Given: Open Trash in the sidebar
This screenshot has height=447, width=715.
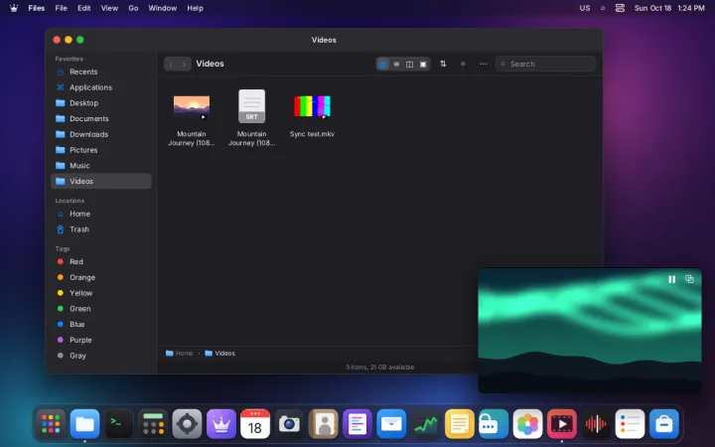Looking at the screenshot, I should (100, 229).
